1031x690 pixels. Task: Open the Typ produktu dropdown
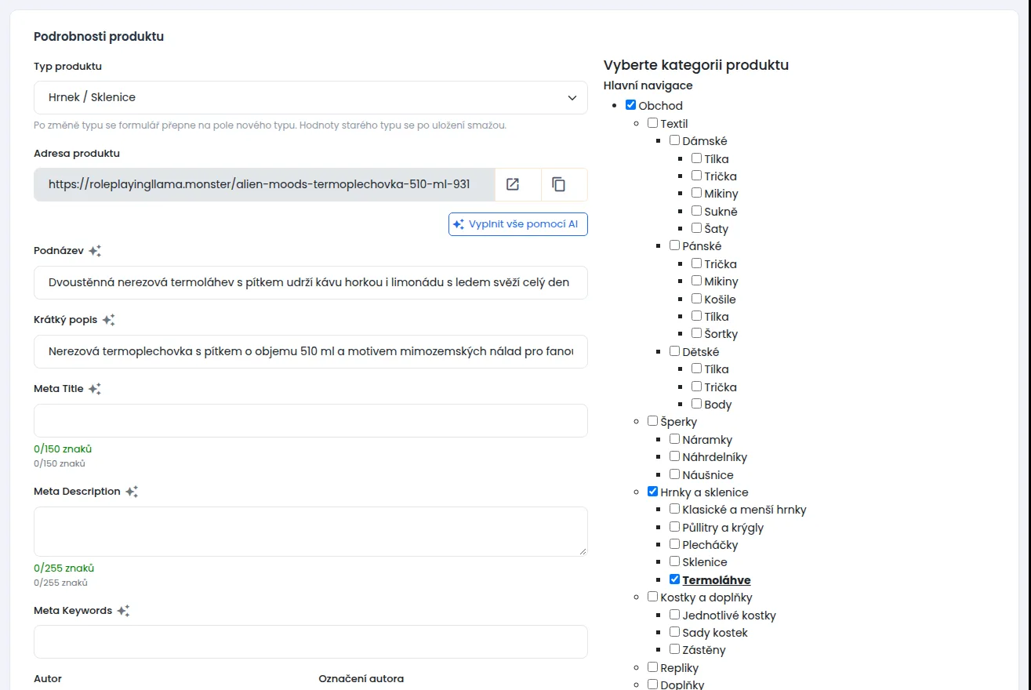click(x=310, y=97)
